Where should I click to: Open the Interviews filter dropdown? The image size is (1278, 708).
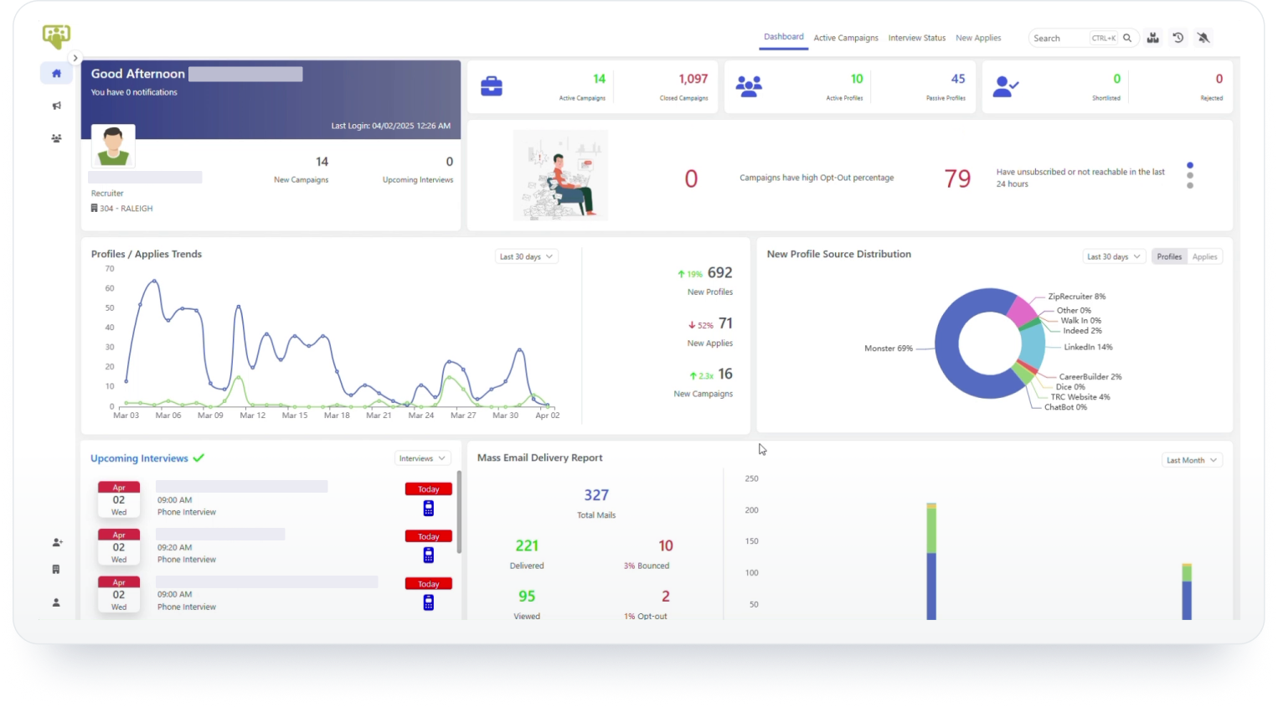pos(421,458)
